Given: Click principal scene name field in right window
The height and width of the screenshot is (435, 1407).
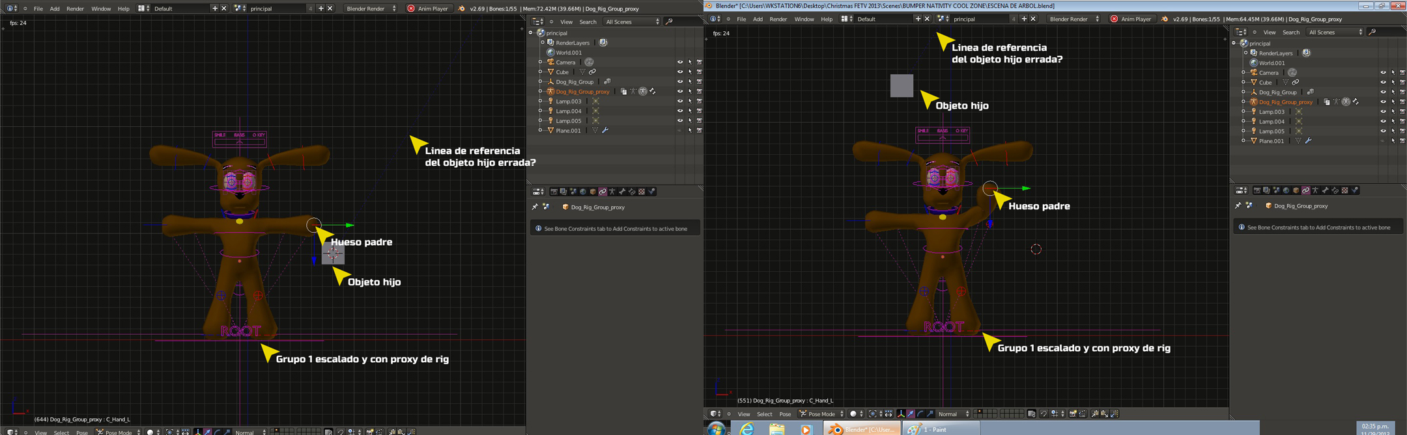Looking at the screenshot, I should (x=979, y=19).
